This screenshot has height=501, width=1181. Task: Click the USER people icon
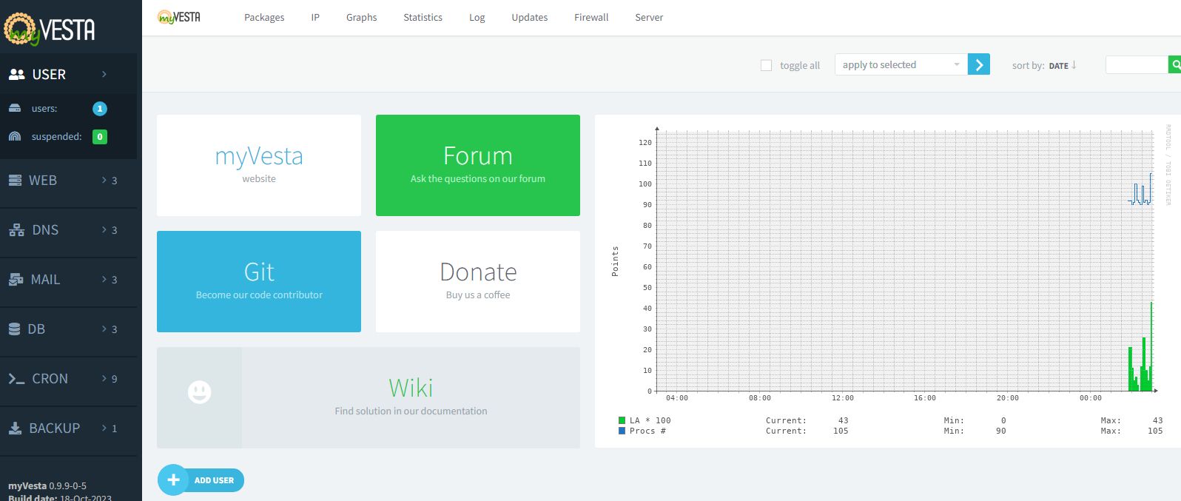(16, 74)
